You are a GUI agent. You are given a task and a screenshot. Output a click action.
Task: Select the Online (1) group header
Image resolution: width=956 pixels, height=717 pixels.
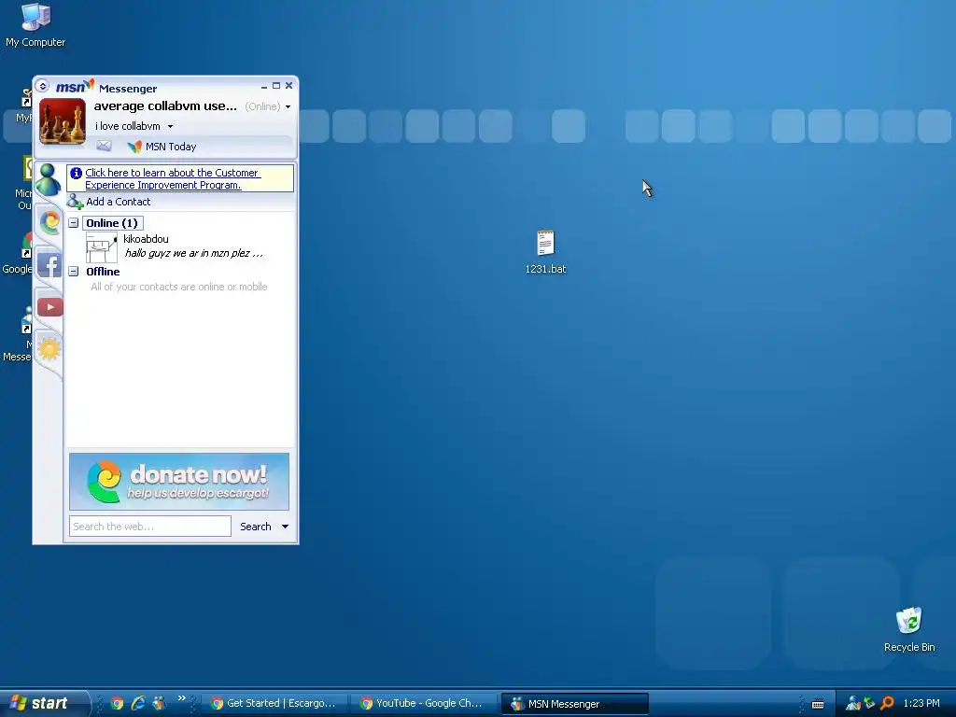click(112, 223)
